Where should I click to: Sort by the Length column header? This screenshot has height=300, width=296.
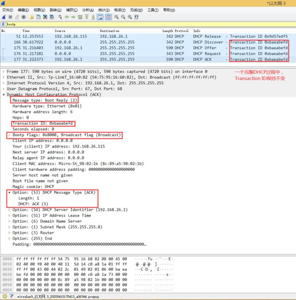point(168,31)
